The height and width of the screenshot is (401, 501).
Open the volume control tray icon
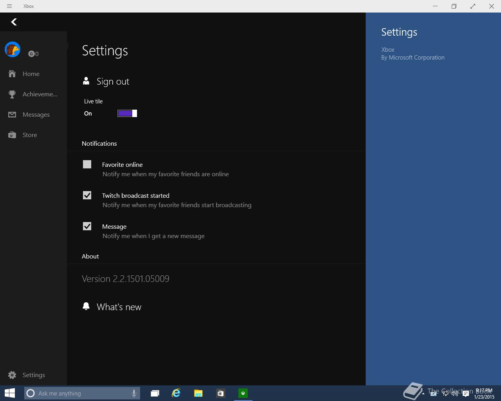(x=455, y=394)
